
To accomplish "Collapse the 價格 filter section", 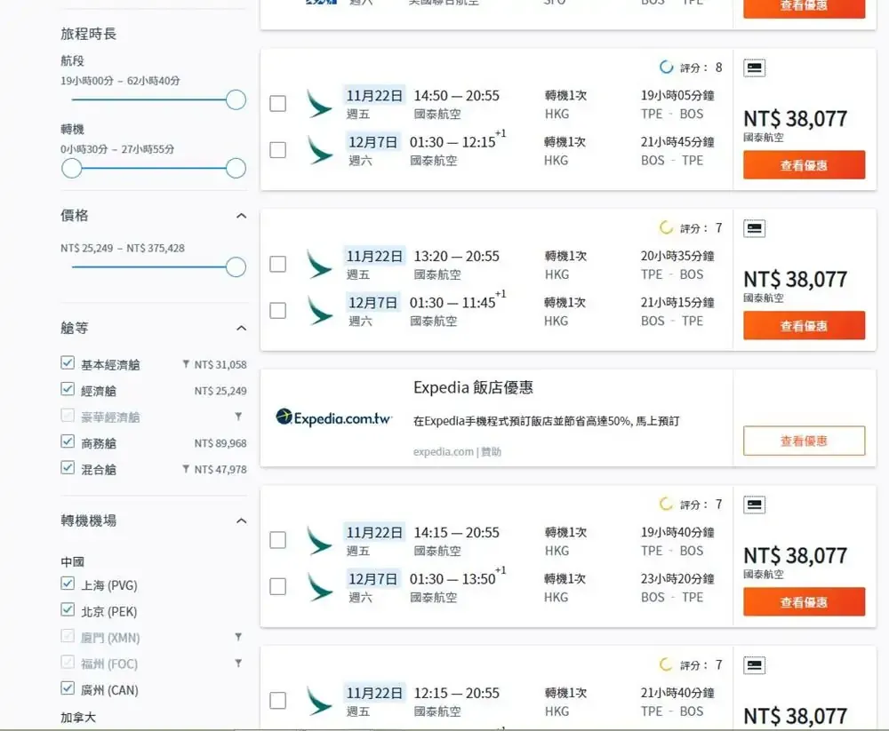I will point(241,216).
